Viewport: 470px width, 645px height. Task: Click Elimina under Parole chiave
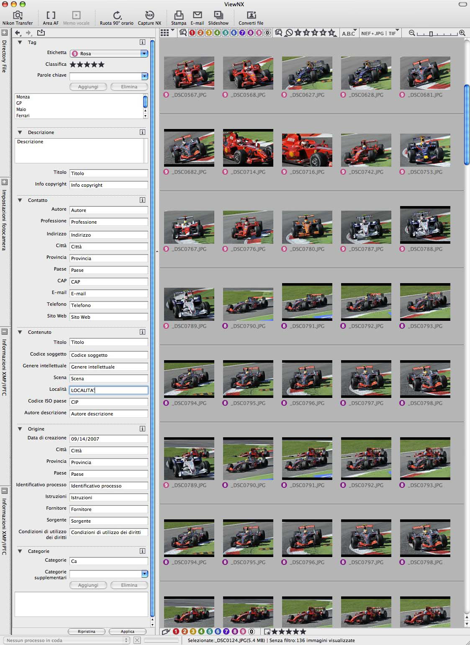[x=129, y=87]
